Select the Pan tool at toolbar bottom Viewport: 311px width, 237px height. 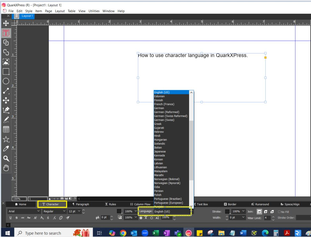(x=6, y=168)
